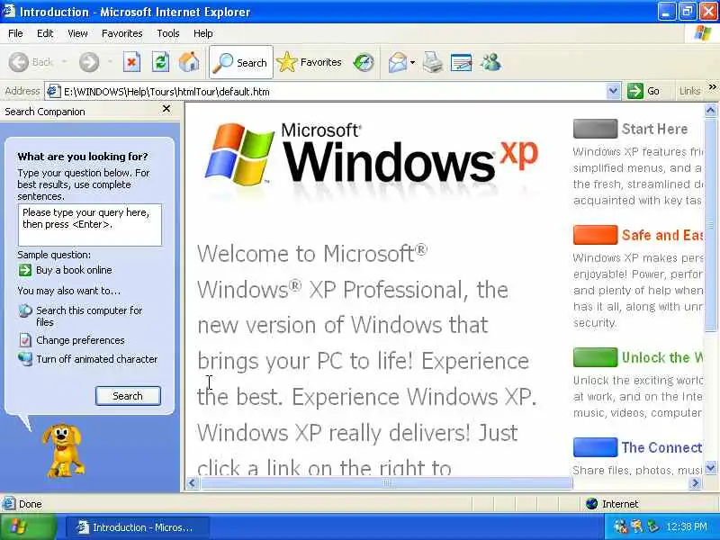Screen dimensions: 720x540
Task: Expand the Links toolbar chevron
Action: 712,86
